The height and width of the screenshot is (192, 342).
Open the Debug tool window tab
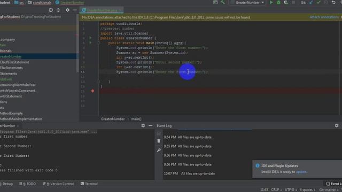(6, 183)
